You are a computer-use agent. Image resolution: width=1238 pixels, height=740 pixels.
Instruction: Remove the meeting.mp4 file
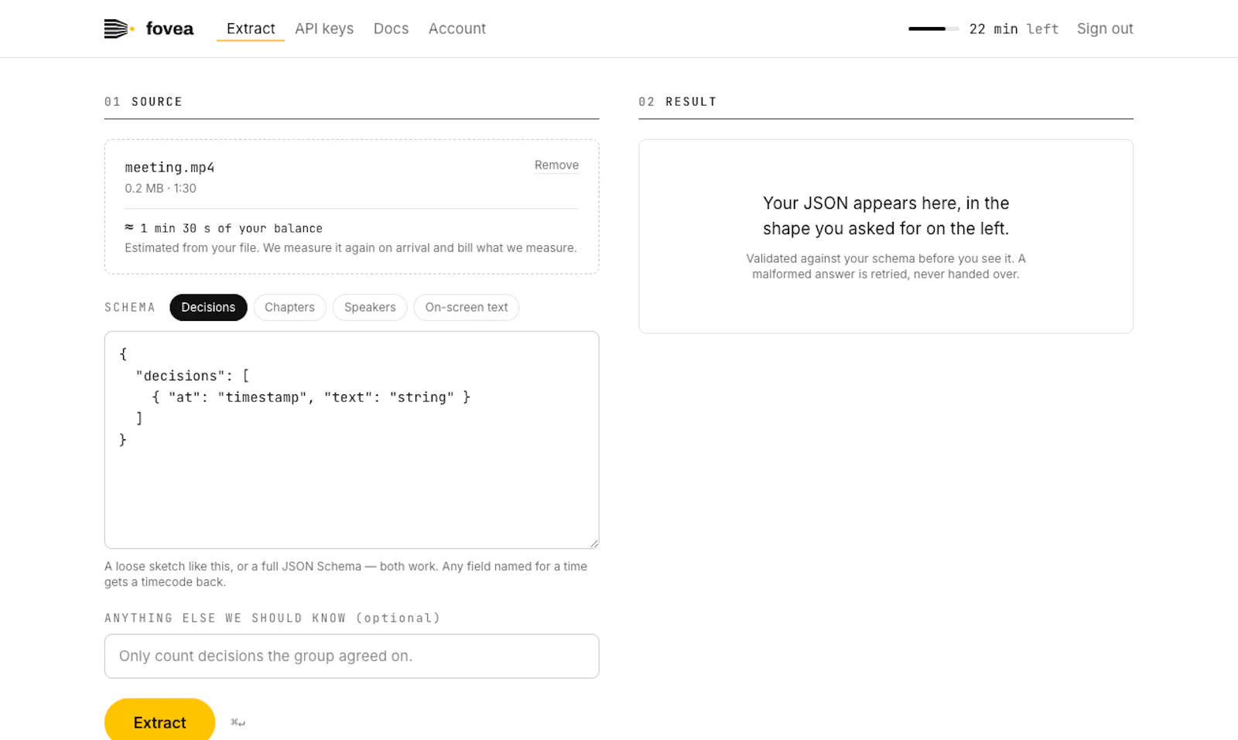click(x=556, y=165)
